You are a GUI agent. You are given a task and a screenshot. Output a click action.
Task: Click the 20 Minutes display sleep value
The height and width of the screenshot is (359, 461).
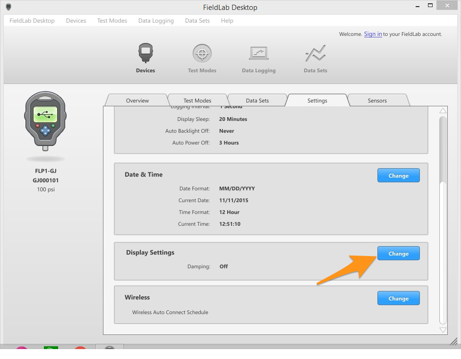pos(233,119)
